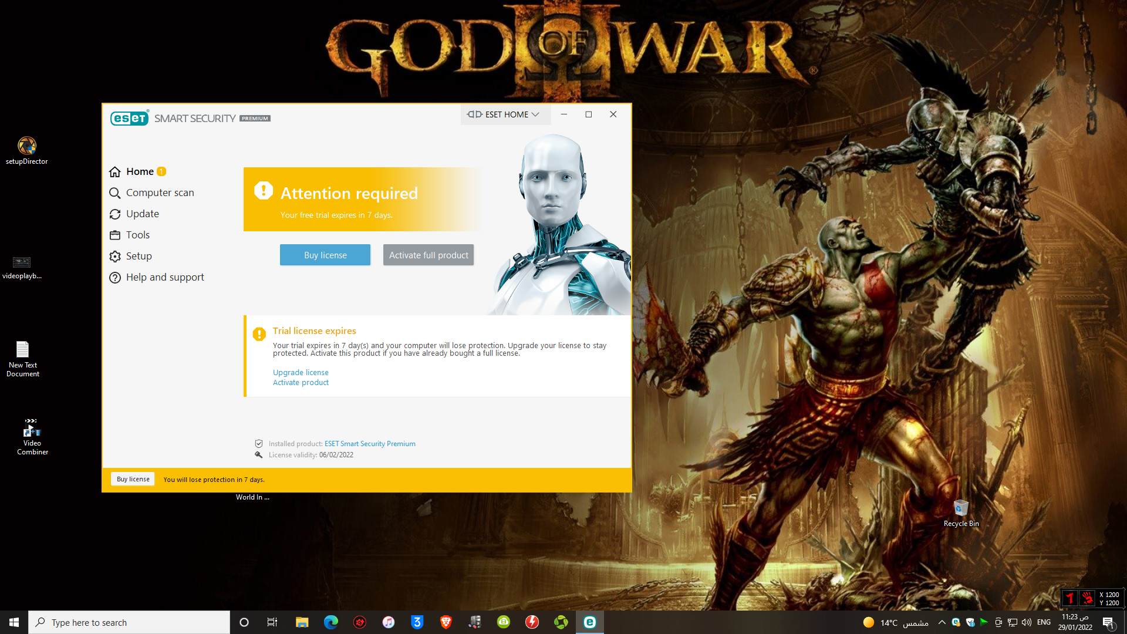Click the ESET logo in the title bar
The height and width of the screenshot is (634, 1127).
[130, 118]
